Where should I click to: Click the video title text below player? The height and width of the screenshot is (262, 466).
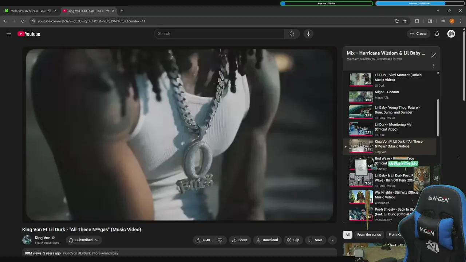pyautogui.click(x=82, y=230)
